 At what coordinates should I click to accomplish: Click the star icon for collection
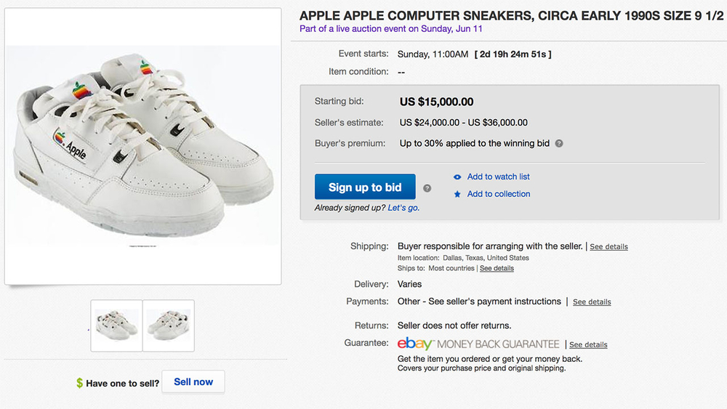[457, 195]
